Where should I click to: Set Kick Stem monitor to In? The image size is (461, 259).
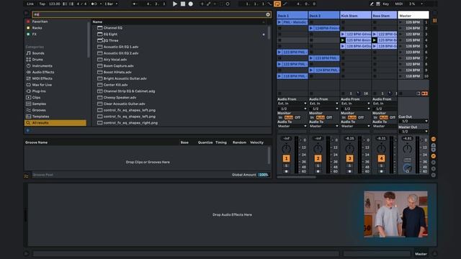[344, 117]
